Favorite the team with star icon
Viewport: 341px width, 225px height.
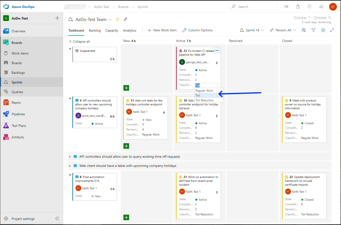(117, 20)
